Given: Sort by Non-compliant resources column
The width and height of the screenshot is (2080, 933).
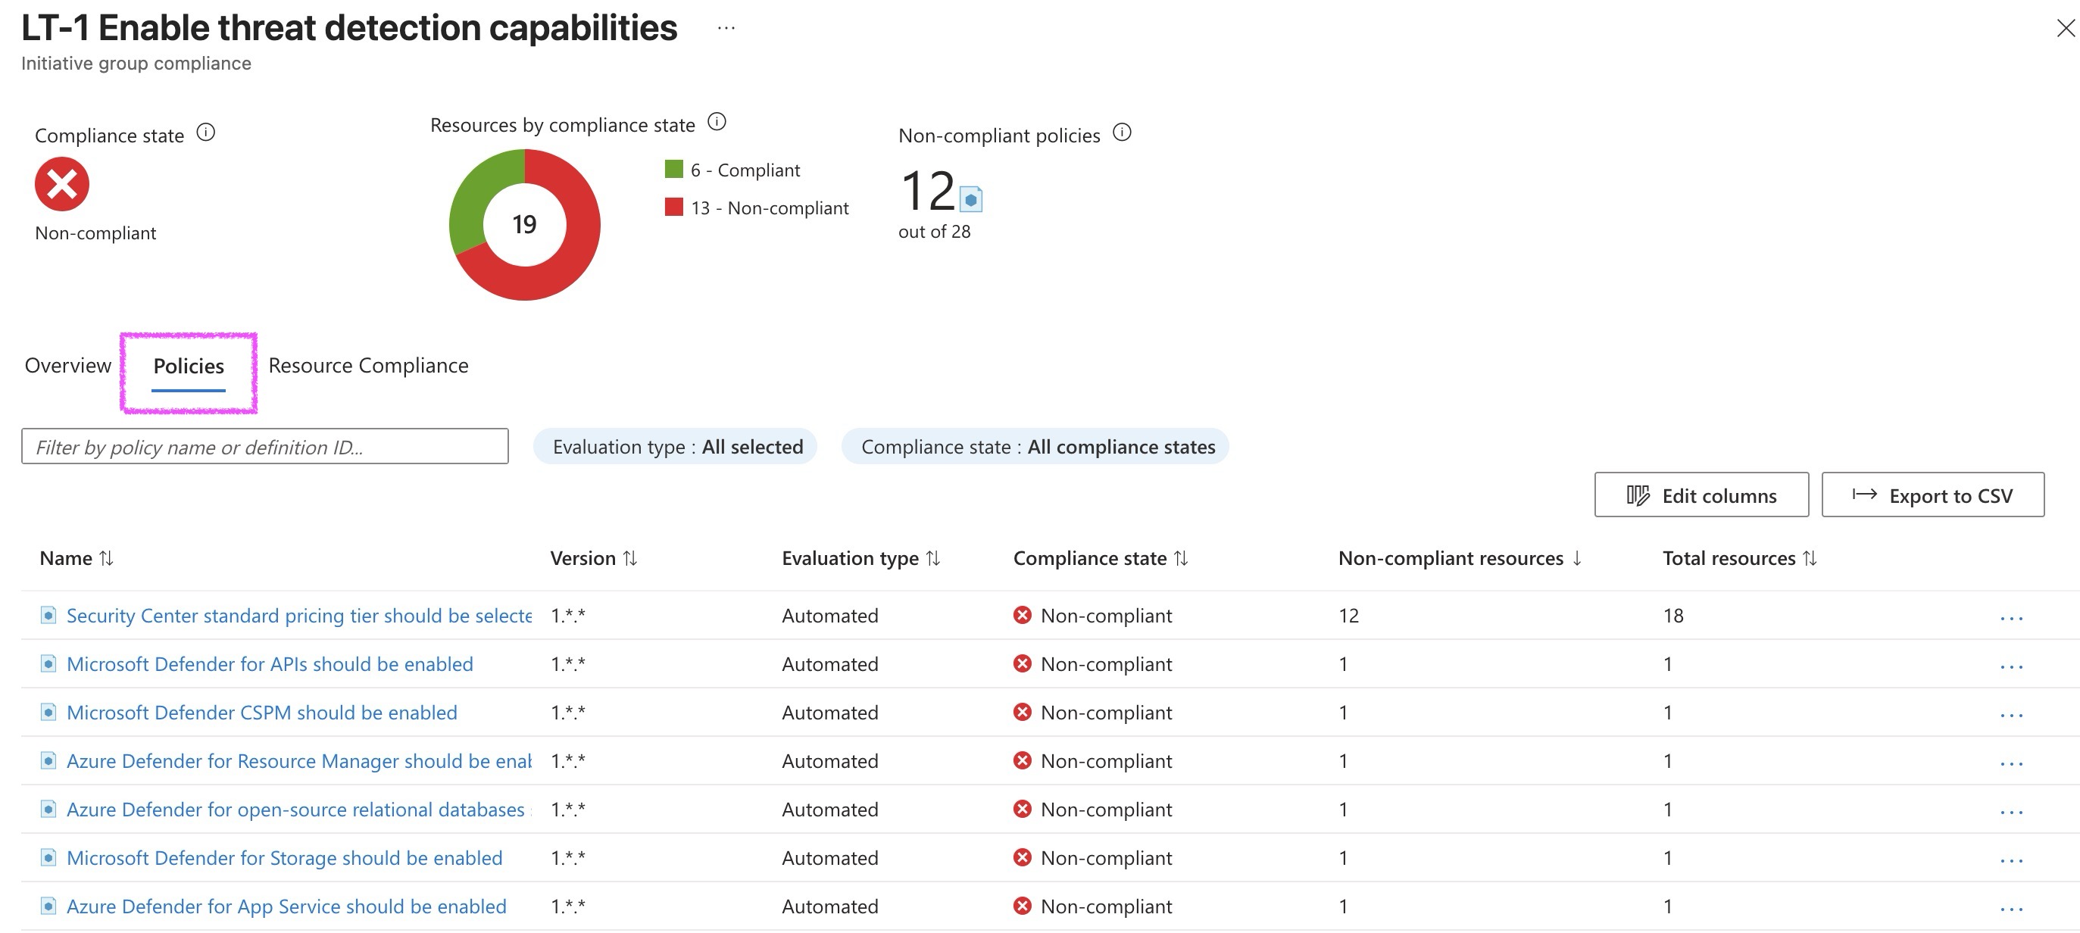Looking at the screenshot, I should [x=1460, y=557].
